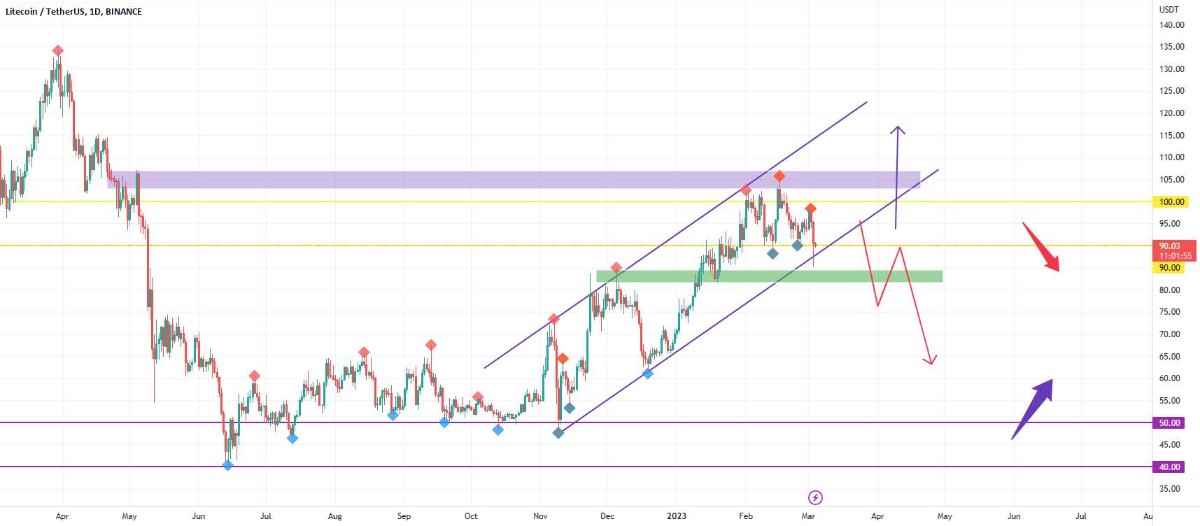
Task: Select the green support zone rectangle
Action: coord(770,276)
